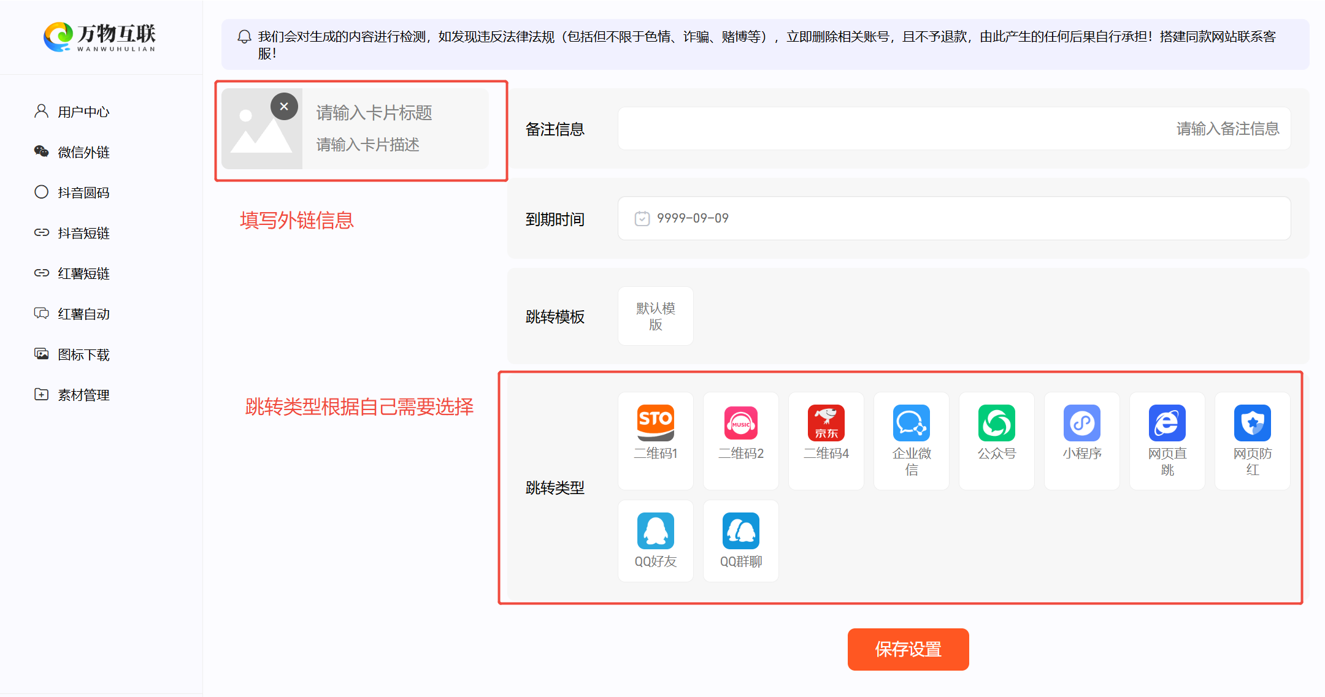Click the 万物互联 logo
The width and height of the screenshot is (1325, 697).
pyautogui.click(x=100, y=37)
